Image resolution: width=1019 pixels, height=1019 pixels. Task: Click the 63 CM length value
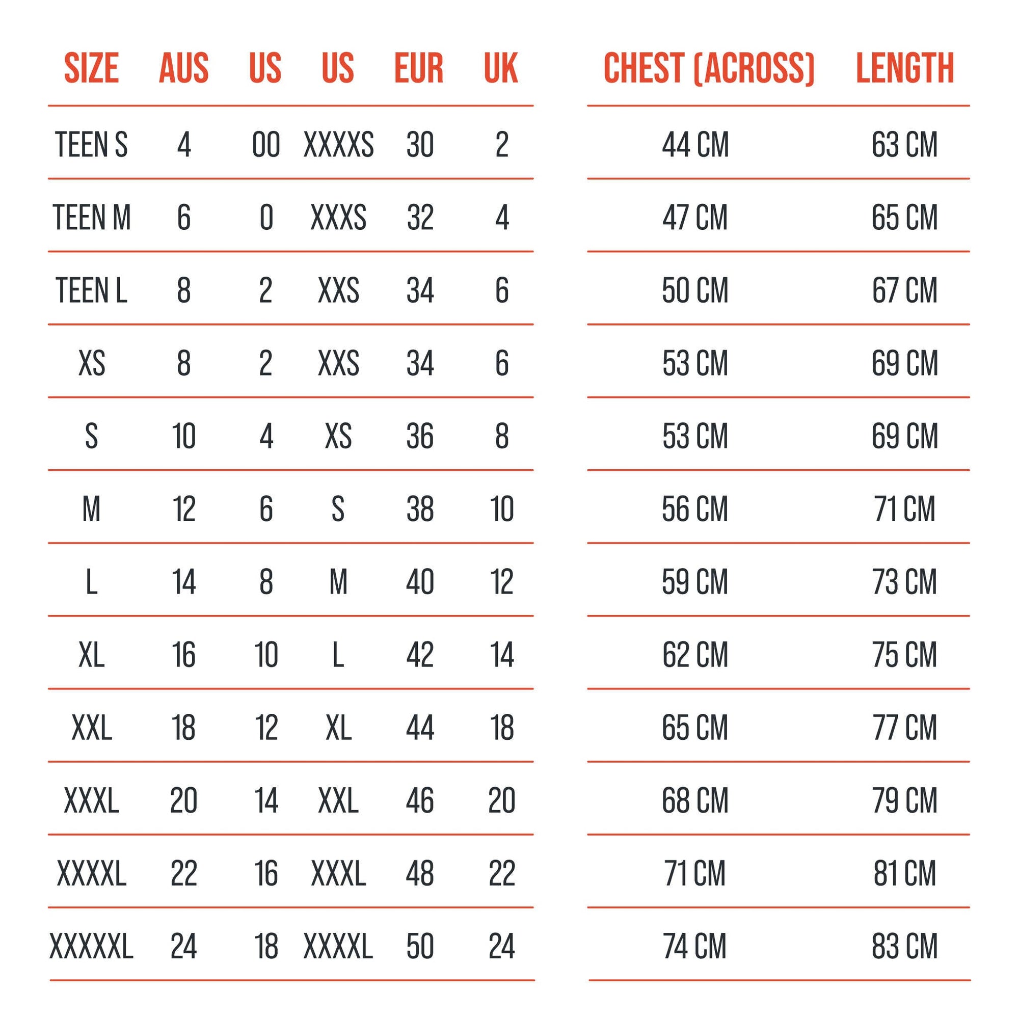click(x=904, y=145)
